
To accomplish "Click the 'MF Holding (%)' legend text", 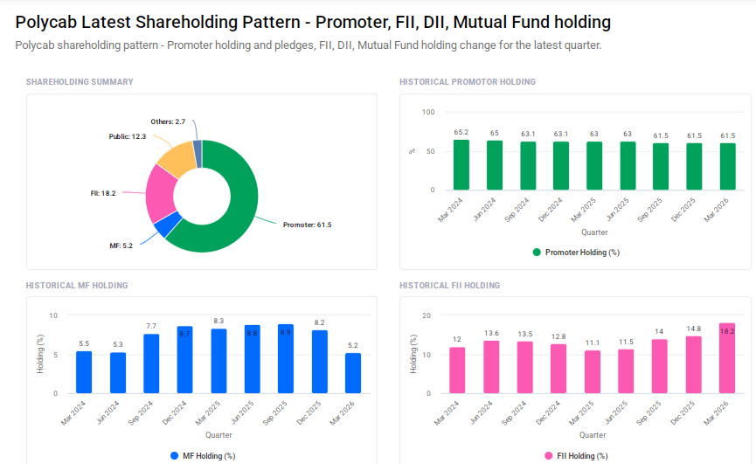I will tap(209, 456).
